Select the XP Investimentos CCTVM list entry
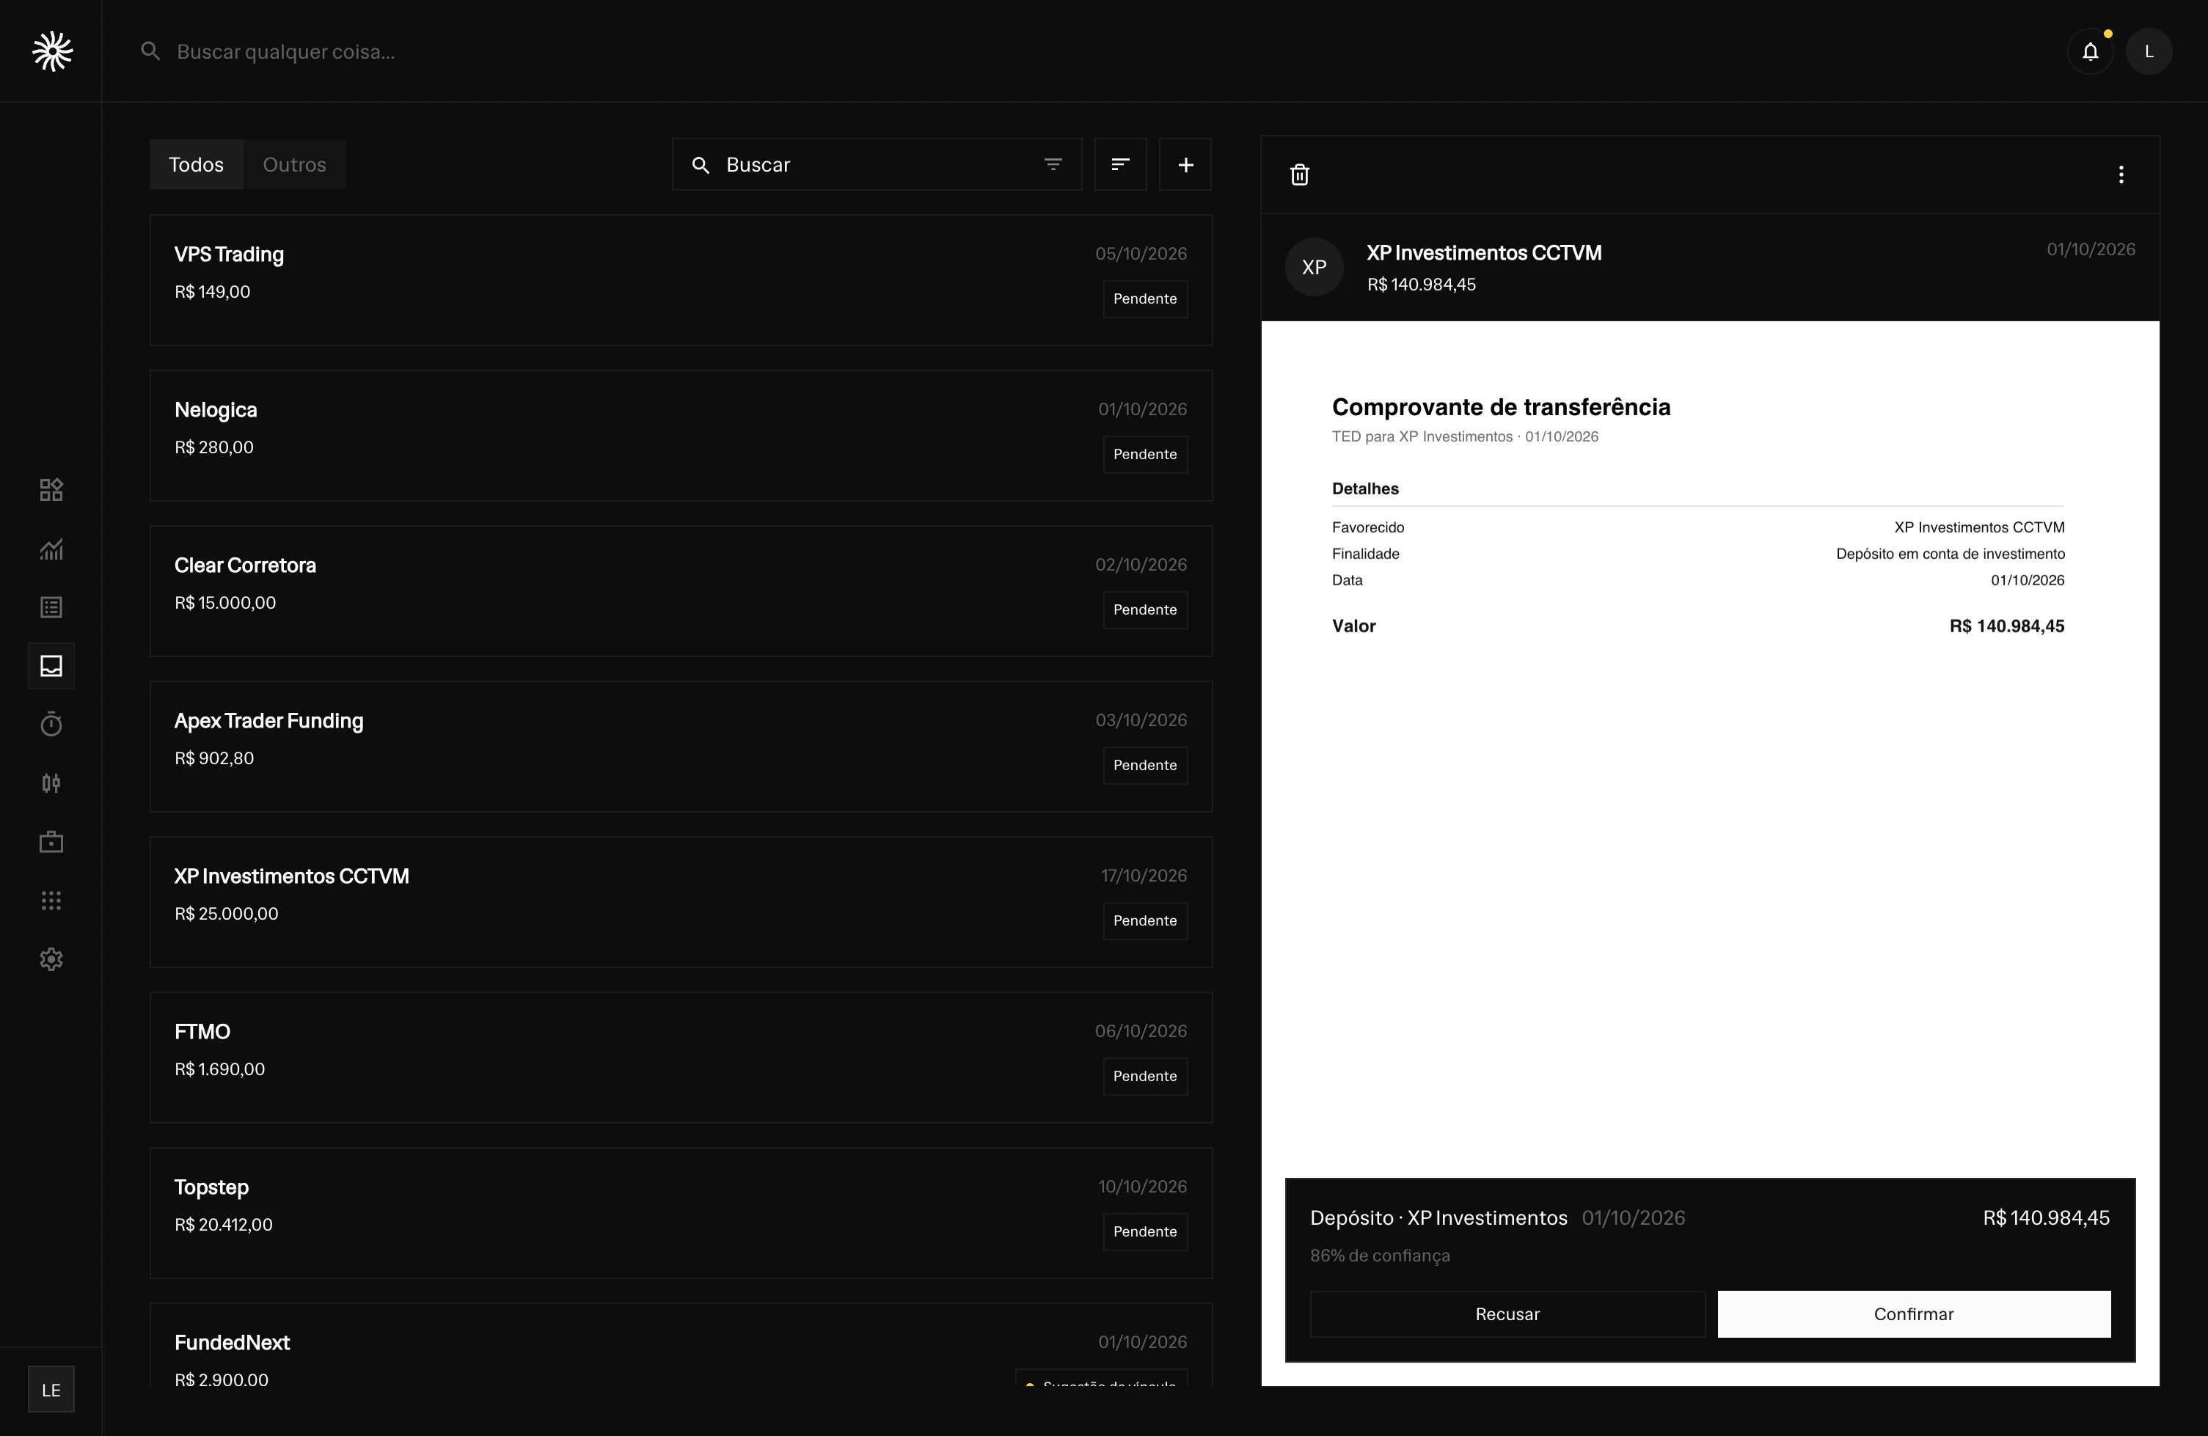Viewport: 2208px width, 1436px height. click(681, 901)
